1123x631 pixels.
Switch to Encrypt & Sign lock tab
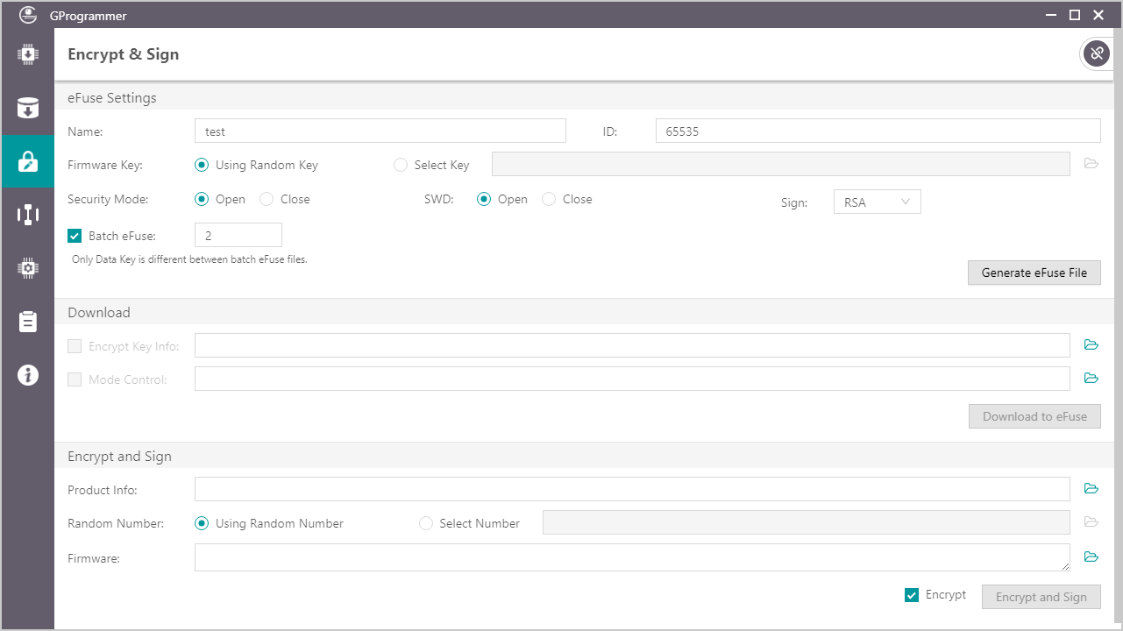pos(27,162)
